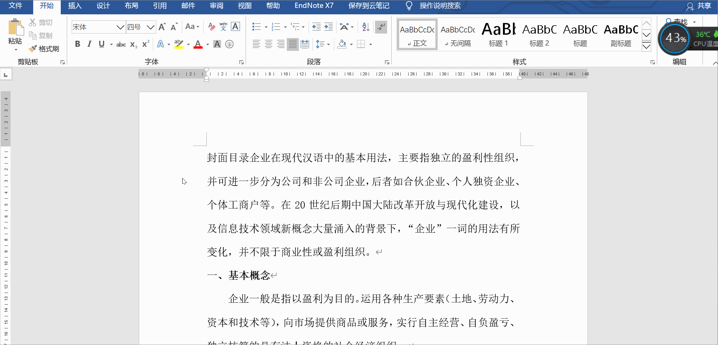Toggle superscript formatting

tap(145, 44)
